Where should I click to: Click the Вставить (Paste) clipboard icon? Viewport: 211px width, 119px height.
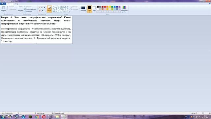pos(4,8)
